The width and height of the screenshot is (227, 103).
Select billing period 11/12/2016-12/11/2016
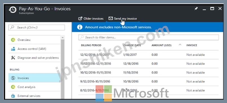pyautogui.click(x=96, y=64)
